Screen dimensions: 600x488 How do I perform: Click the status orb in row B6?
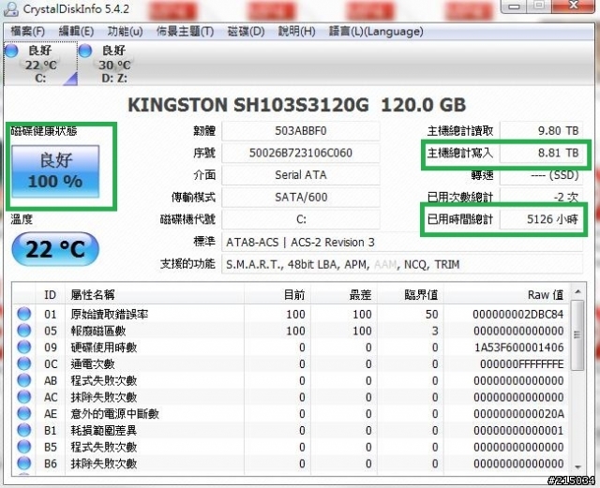pos(24,464)
